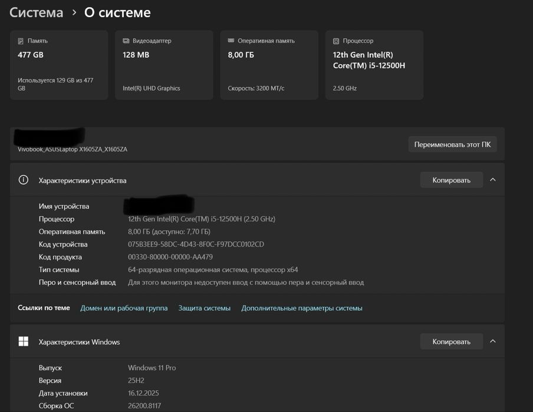Click the Процессор chip icon
The height and width of the screenshot is (412, 533).
click(x=336, y=41)
